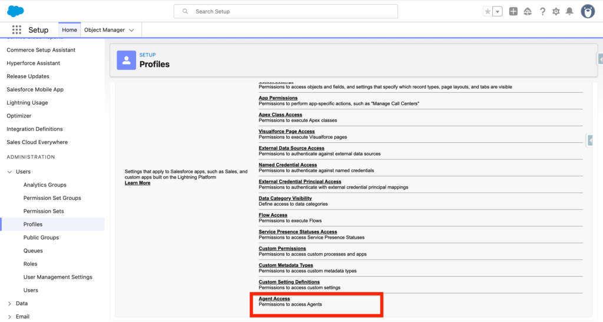
Task: Click the favorites star icon
Action: tap(488, 12)
